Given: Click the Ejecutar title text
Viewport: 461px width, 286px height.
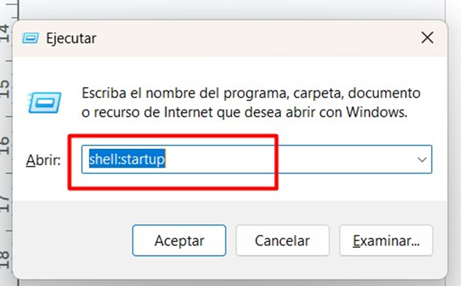Looking at the screenshot, I should [71, 39].
